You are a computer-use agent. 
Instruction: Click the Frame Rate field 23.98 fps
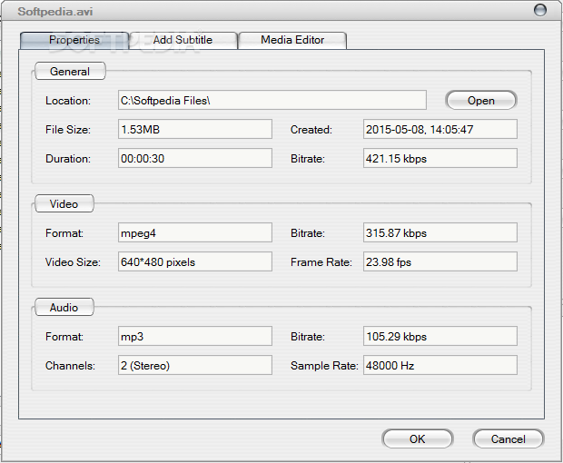point(440,261)
